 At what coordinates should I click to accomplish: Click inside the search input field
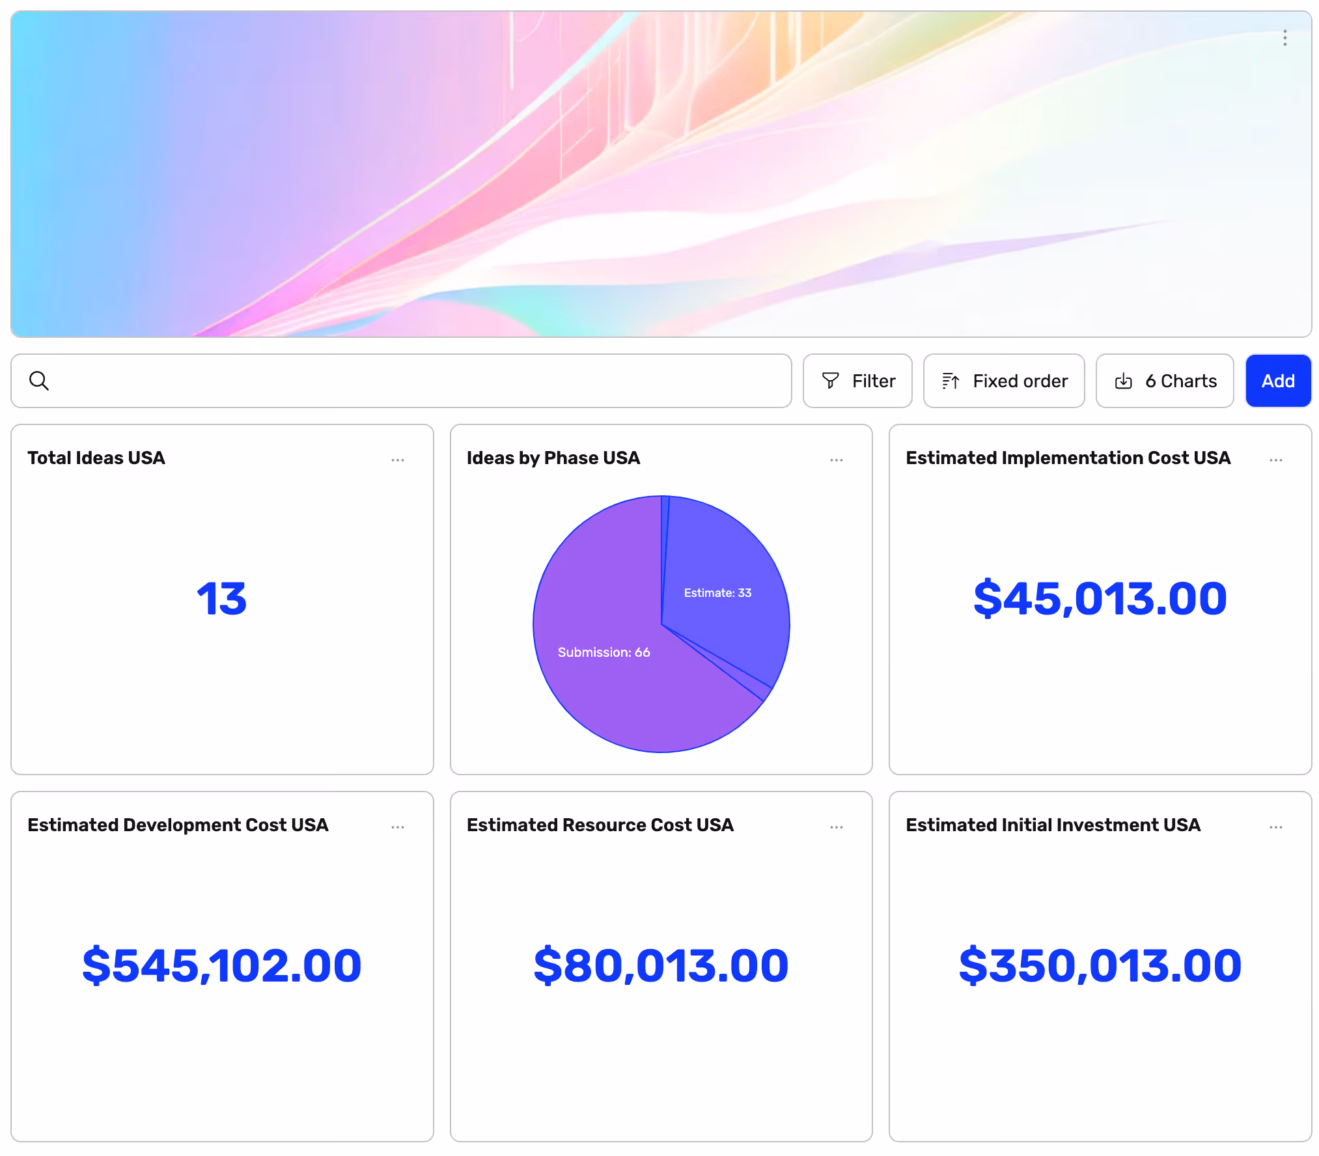coord(417,381)
